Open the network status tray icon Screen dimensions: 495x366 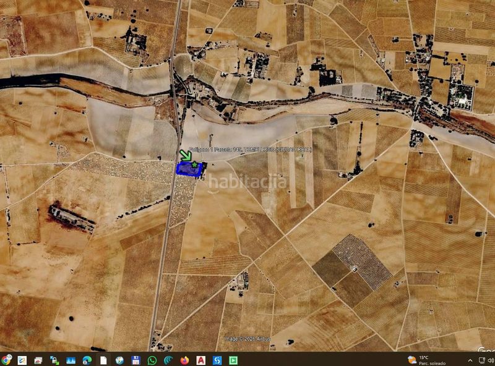[482, 360]
